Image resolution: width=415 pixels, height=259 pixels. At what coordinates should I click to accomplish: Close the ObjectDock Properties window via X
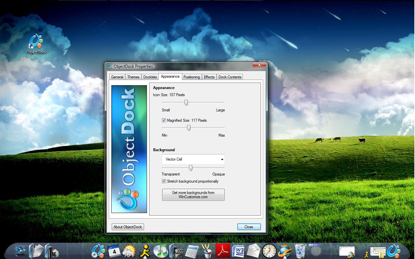coord(259,65)
